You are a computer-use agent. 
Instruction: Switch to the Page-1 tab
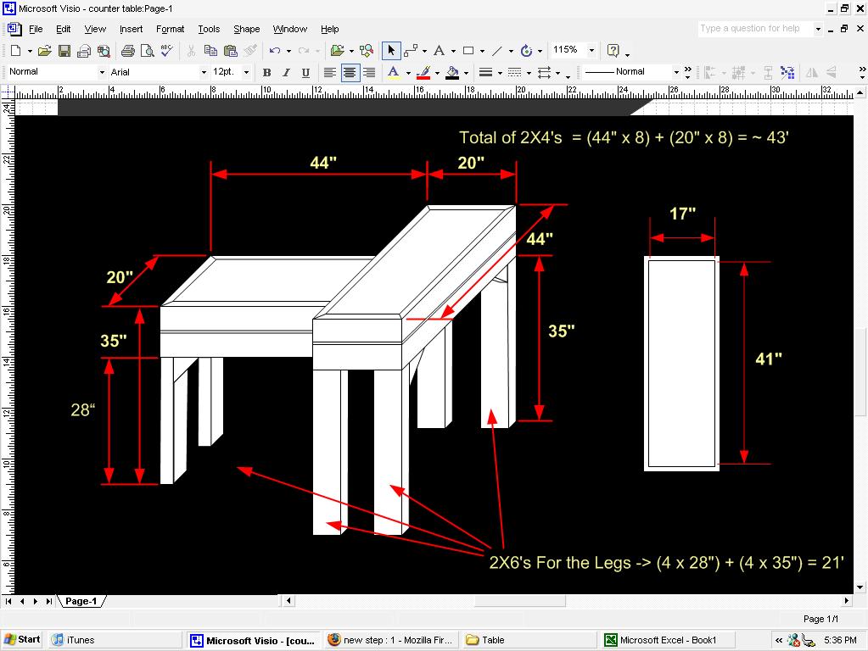81,601
